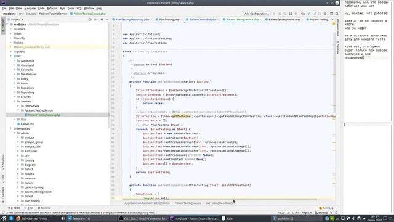
Task: Open the Terminal tool window
Action: click(44, 208)
